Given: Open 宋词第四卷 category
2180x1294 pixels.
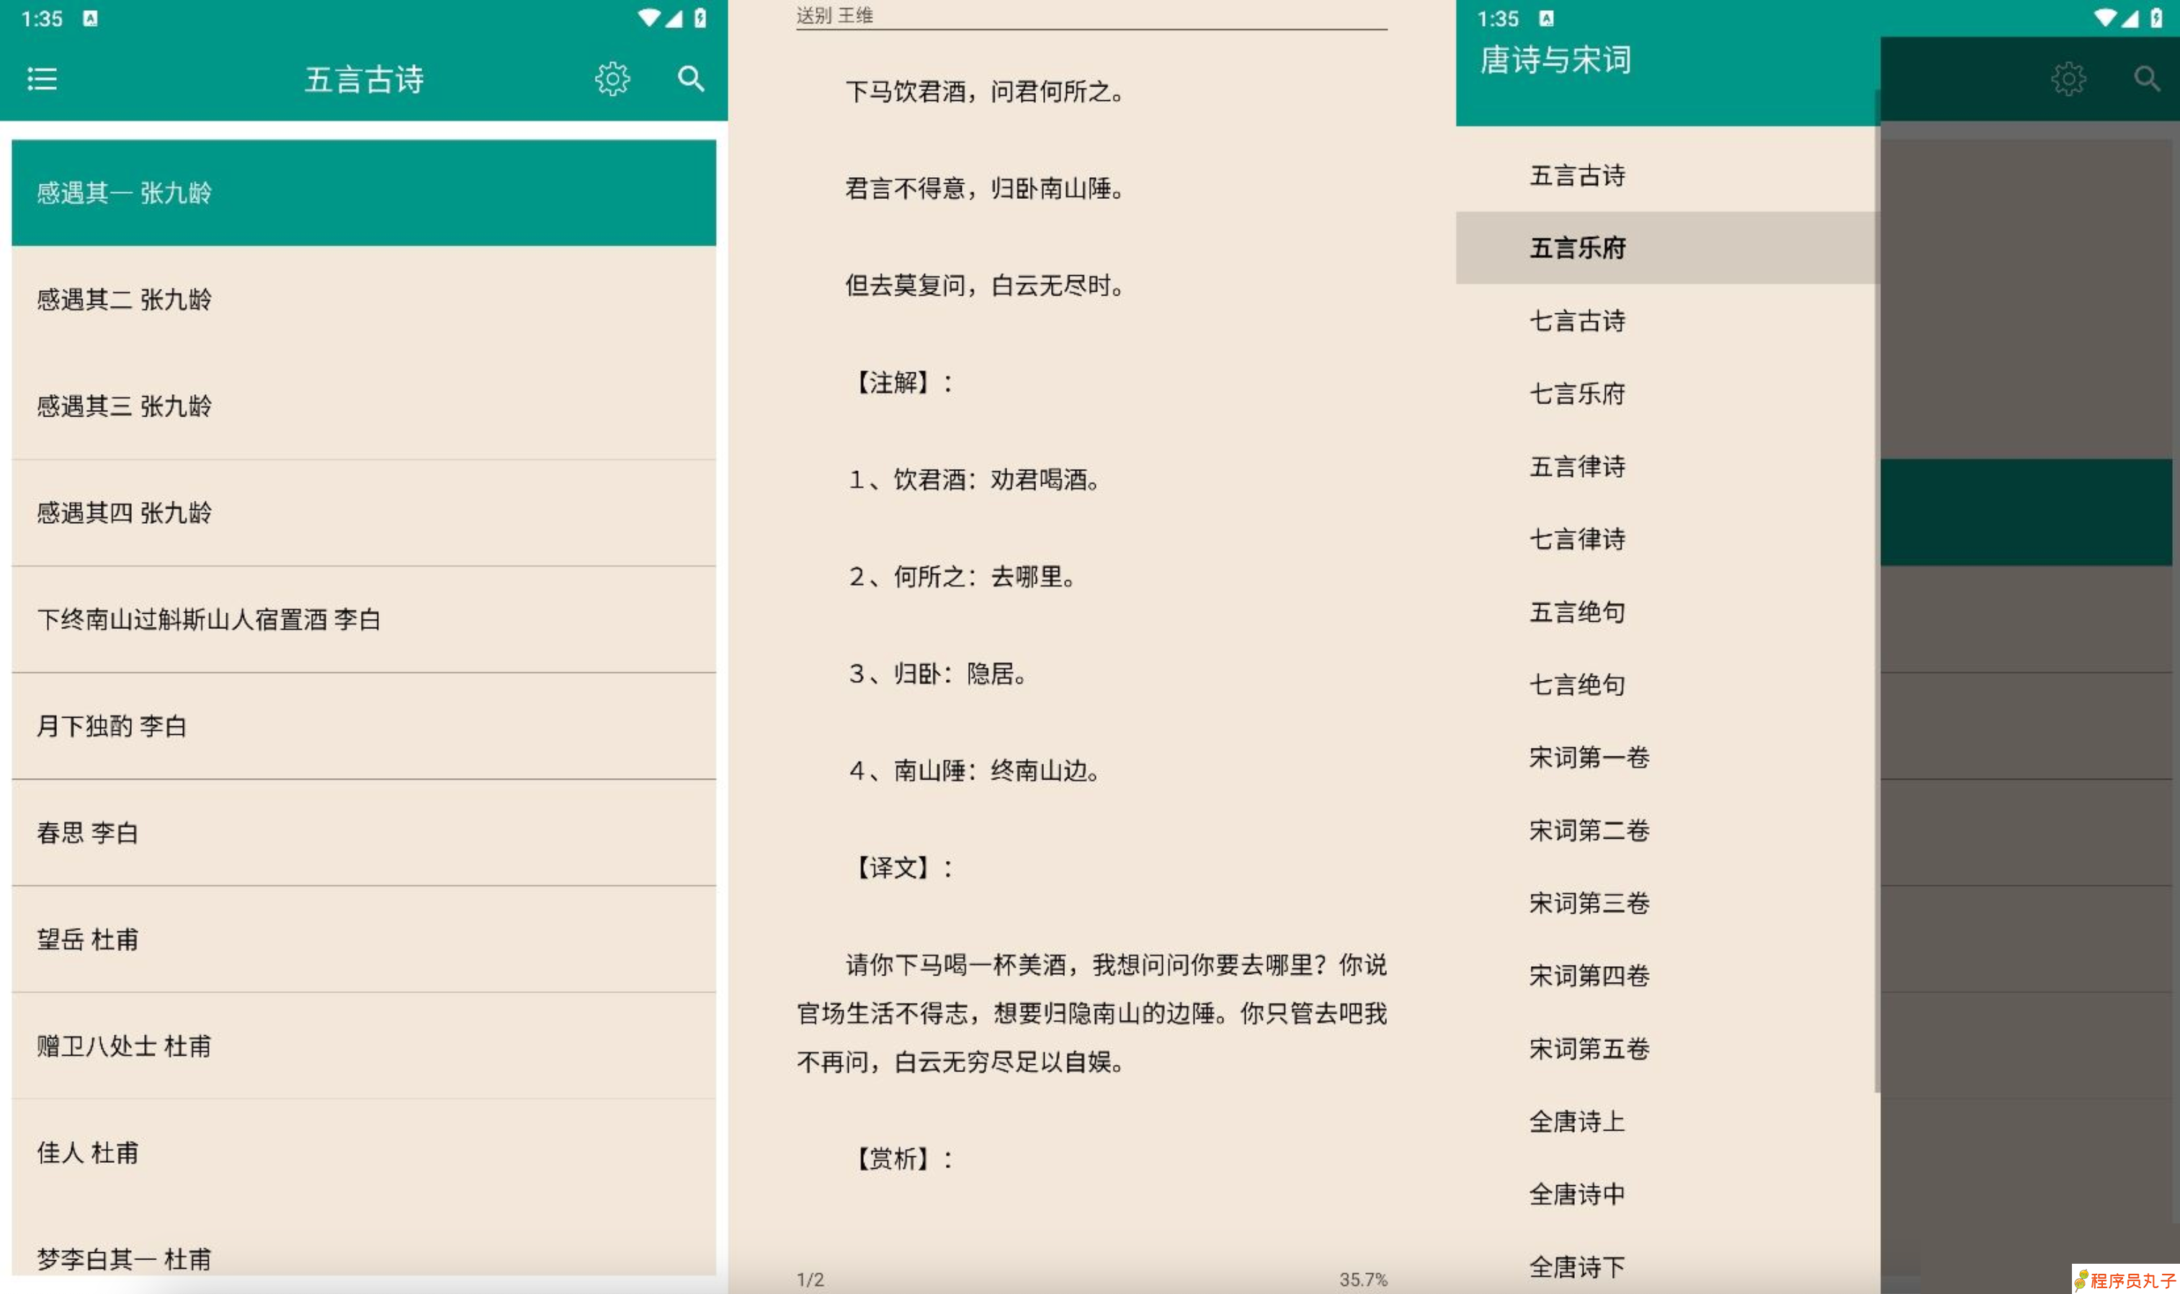Looking at the screenshot, I should [1668, 976].
